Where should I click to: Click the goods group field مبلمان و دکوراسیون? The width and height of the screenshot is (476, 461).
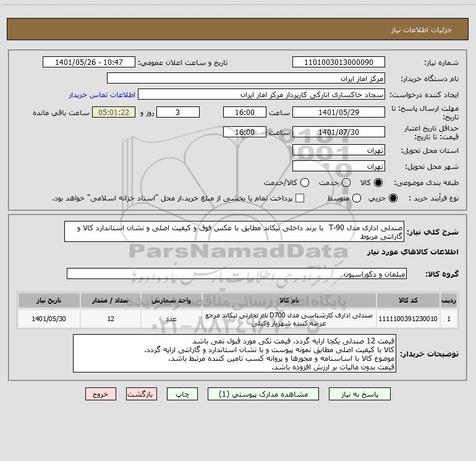click(x=237, y=274)
